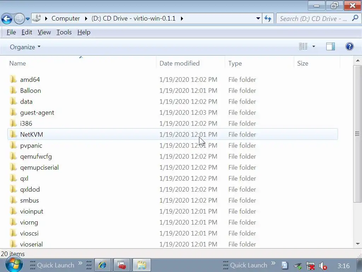Select the qxldod folder icon
Viewport: 362px width, 272px height.
pos(13,189)
